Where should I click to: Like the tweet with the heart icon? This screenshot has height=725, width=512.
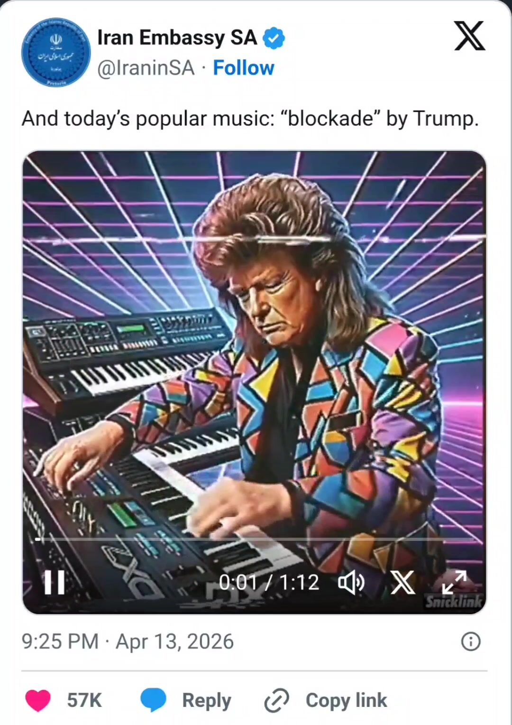pyautogui.click(x=38, y=700)
